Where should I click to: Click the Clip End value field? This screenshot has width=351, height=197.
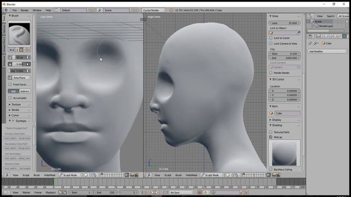coord(285,58)
